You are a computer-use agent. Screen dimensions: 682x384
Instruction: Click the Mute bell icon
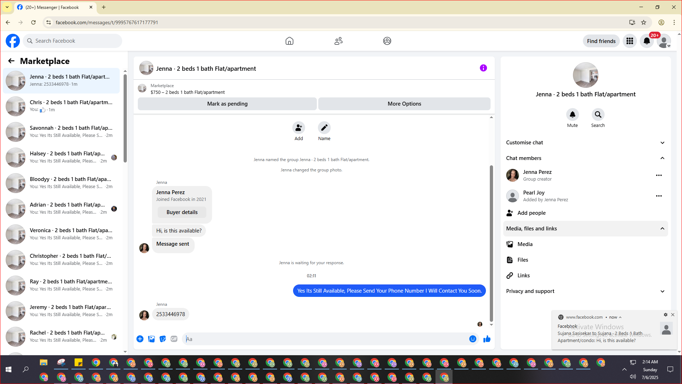point(572,114)
